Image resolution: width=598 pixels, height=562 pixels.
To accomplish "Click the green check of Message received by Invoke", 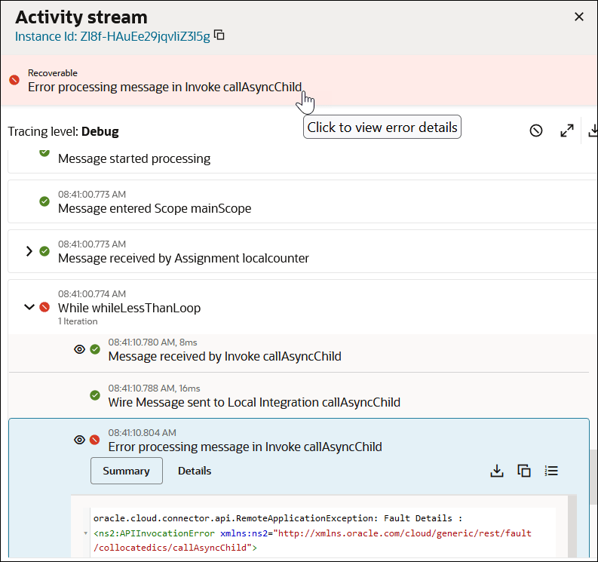I will [x=95, y=349].
